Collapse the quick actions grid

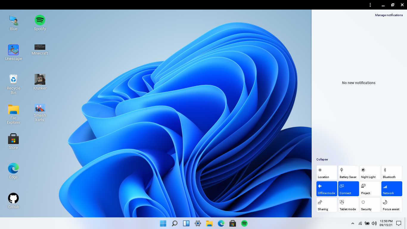pyautogui.click(x=322, y=160)
